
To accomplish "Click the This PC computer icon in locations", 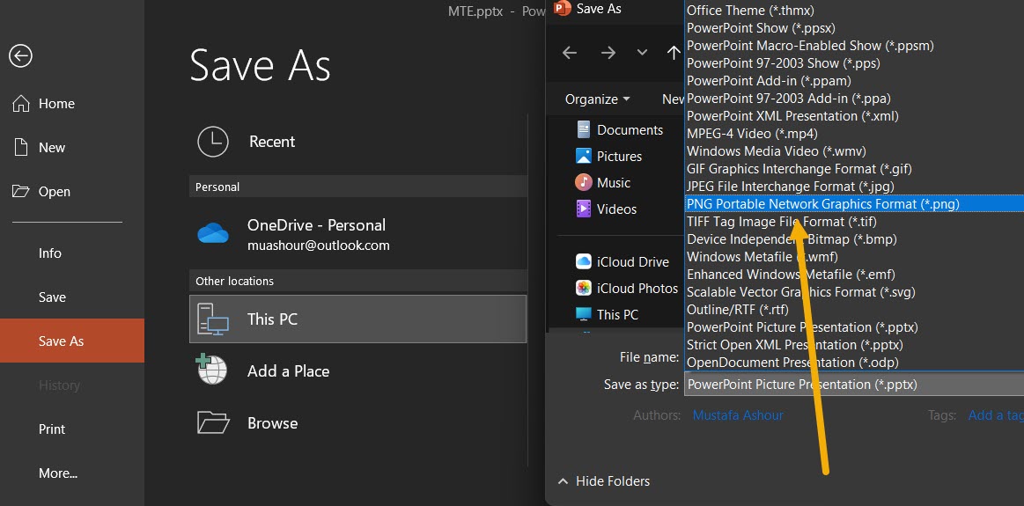I will [x=213, y=319].
